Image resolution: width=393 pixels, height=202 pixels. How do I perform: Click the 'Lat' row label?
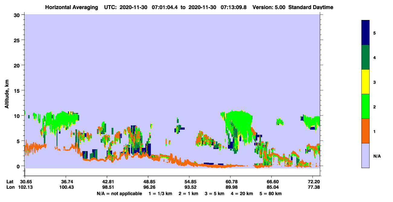click(x=10, y=181)
